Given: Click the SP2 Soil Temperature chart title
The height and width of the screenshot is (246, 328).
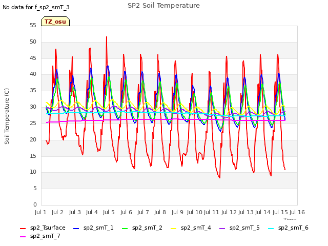Looking at the screenshot, I should pyautogui.click(x=163, y=6).
